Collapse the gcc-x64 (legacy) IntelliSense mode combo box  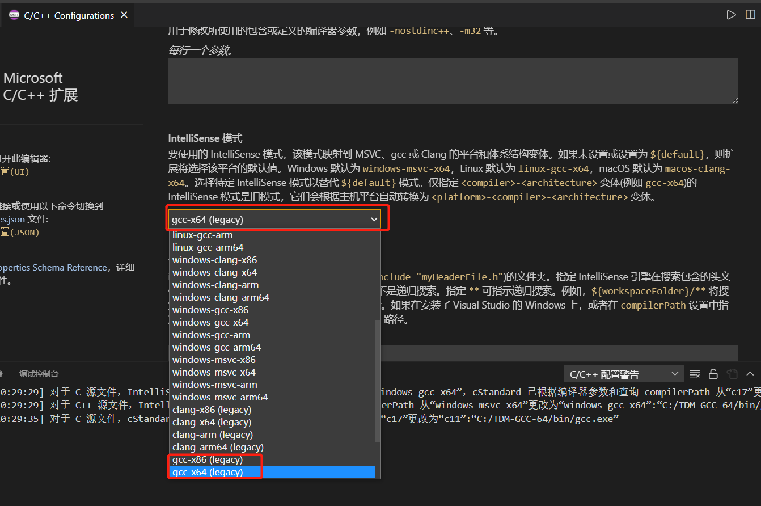(x=276, y=220)
